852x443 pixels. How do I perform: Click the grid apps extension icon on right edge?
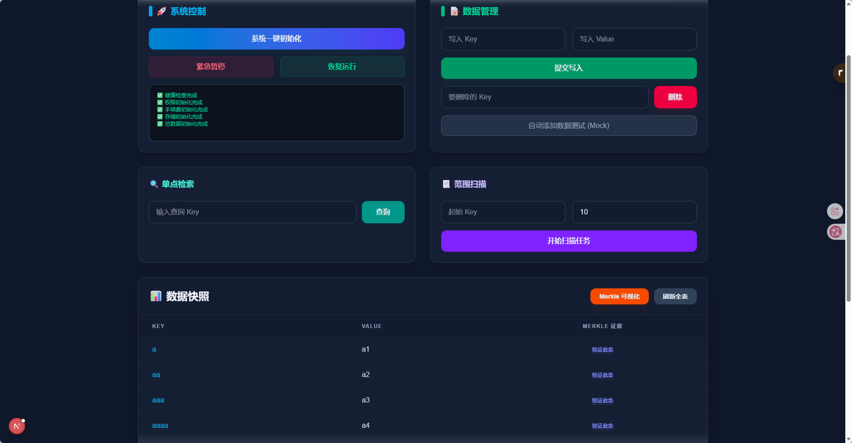pos(835,211)
